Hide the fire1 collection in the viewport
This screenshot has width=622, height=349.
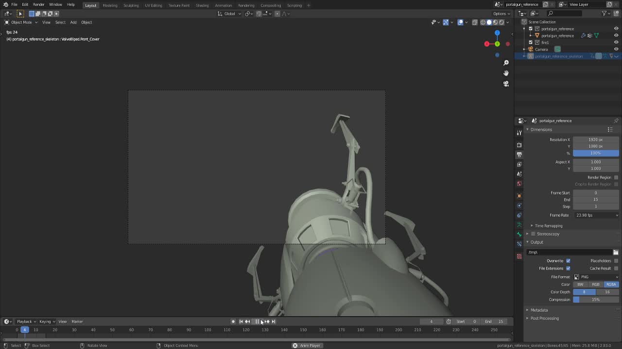pyautogui.click(x=616, y=42)
